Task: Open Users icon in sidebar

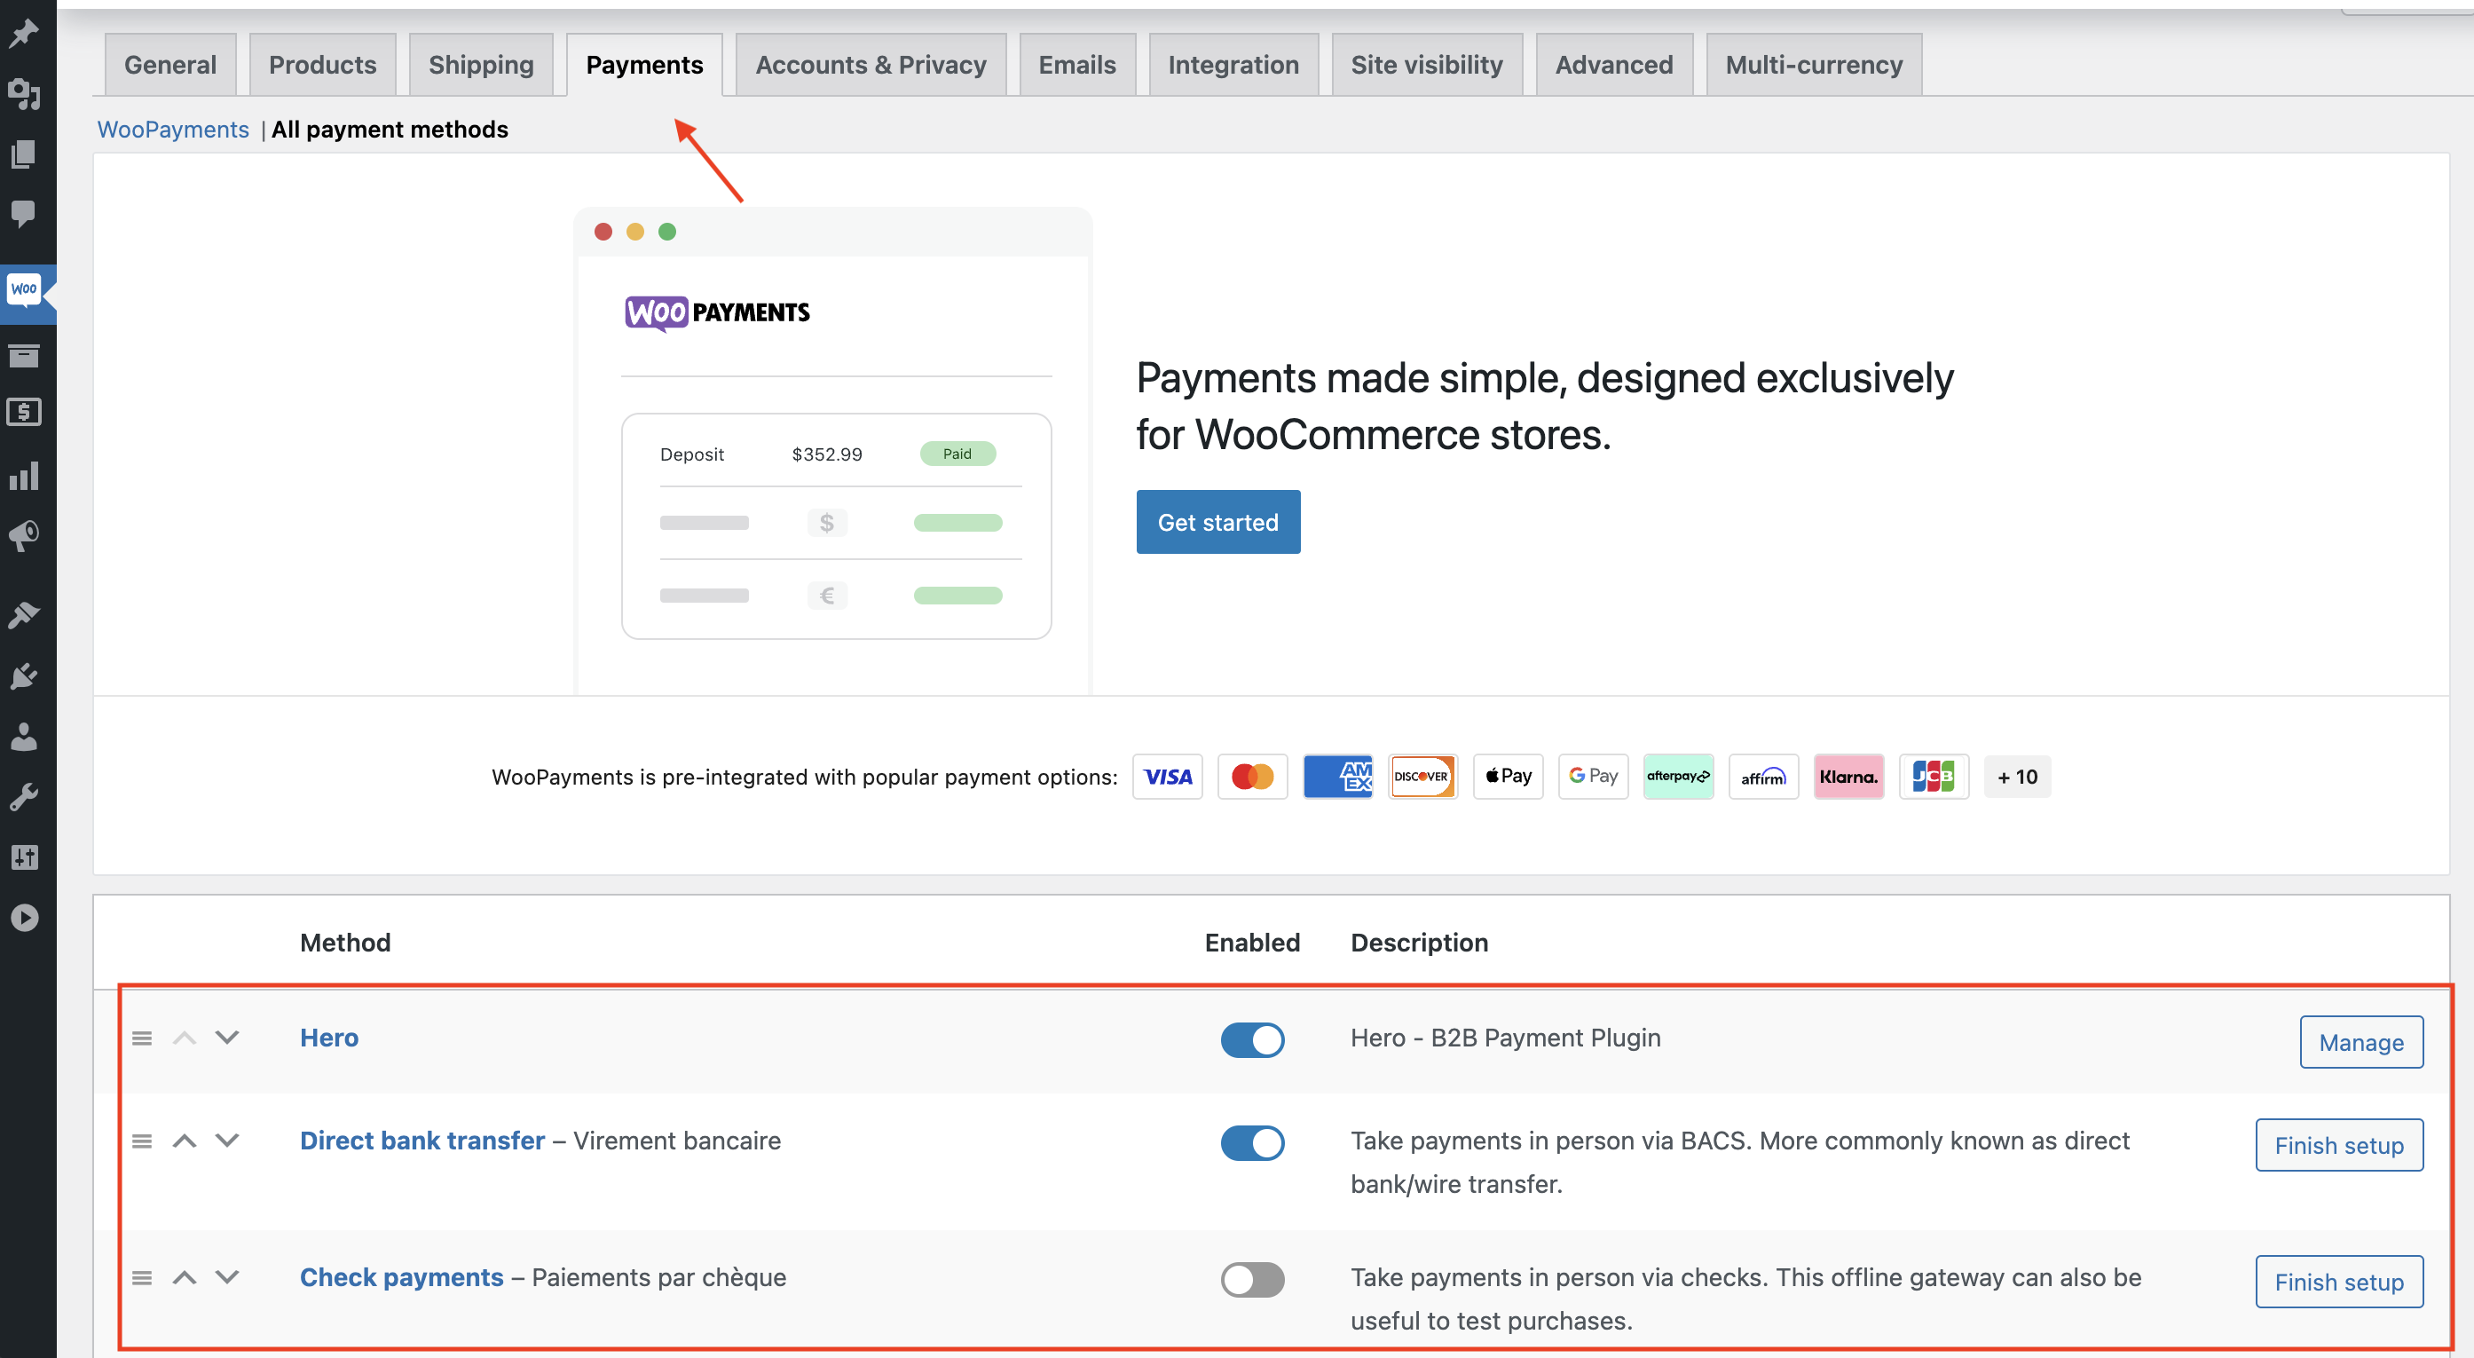Action: tap(24, 738)
